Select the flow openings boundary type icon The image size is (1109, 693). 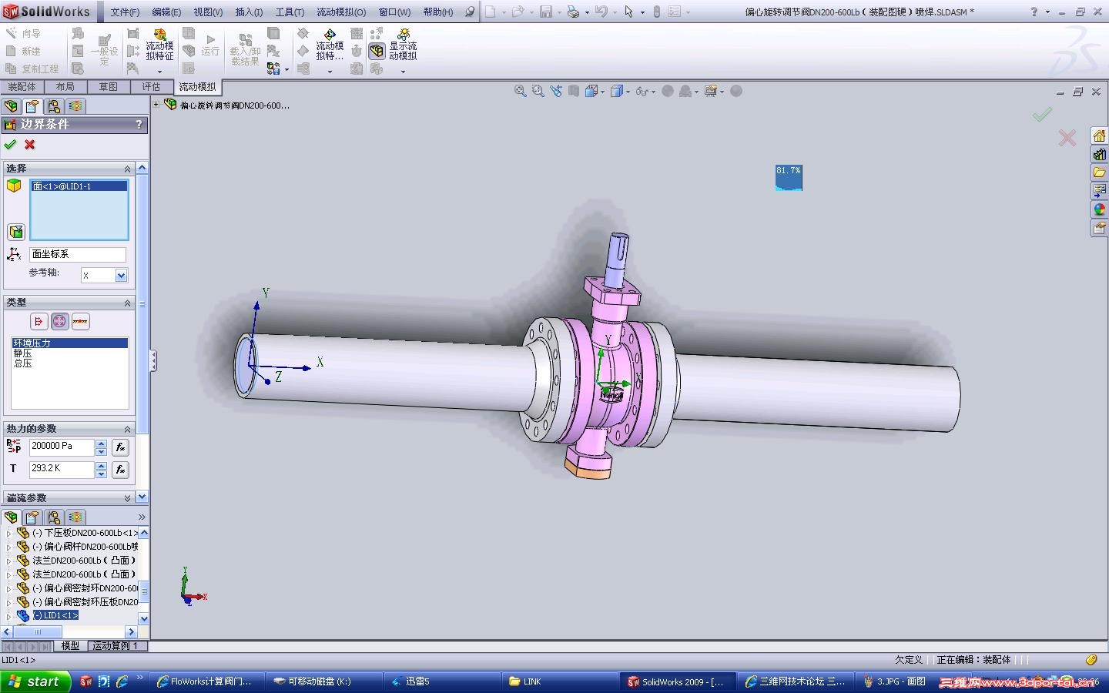[39, 321]
